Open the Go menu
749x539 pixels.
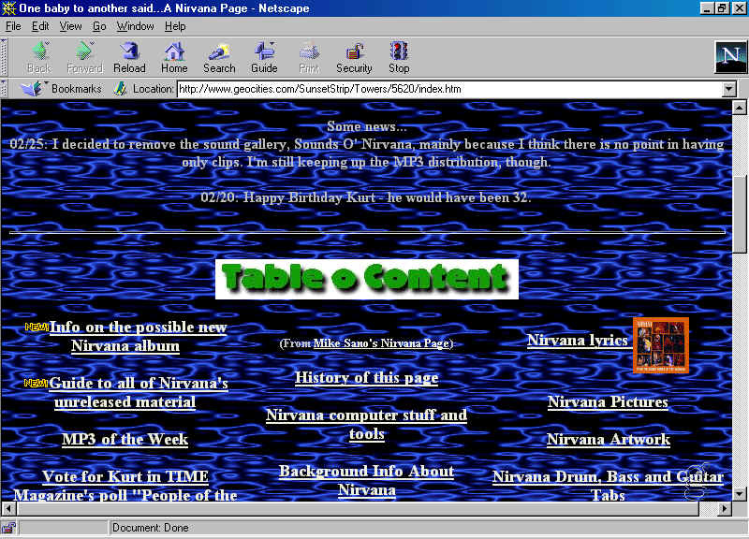99,26
